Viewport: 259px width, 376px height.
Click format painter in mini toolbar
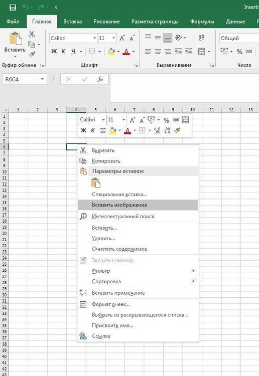point(177,130)
